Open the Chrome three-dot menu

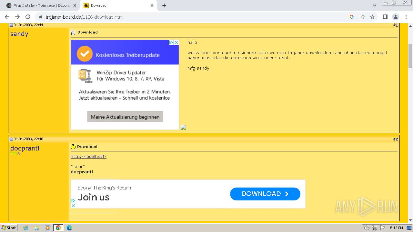406,17
